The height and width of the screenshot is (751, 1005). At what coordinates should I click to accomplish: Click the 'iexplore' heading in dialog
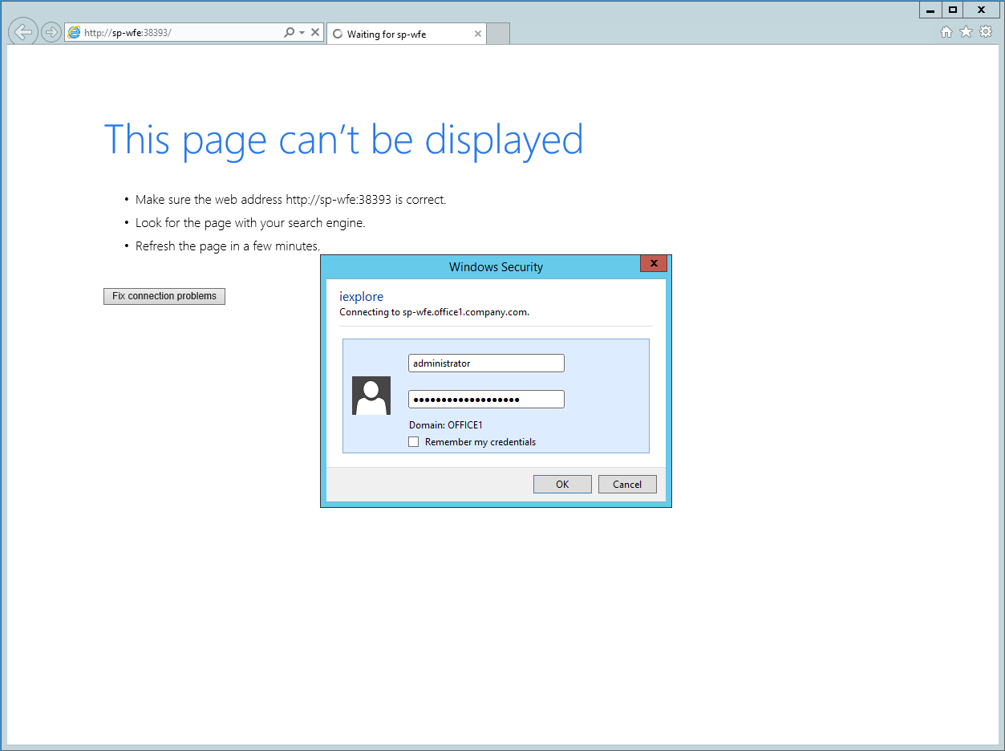pos(361,297)
